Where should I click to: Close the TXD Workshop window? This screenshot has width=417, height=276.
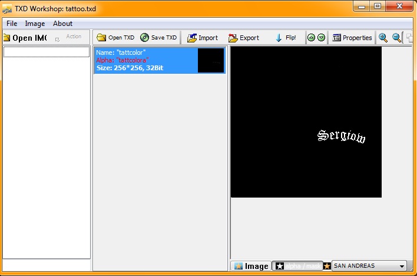(399, 6)
